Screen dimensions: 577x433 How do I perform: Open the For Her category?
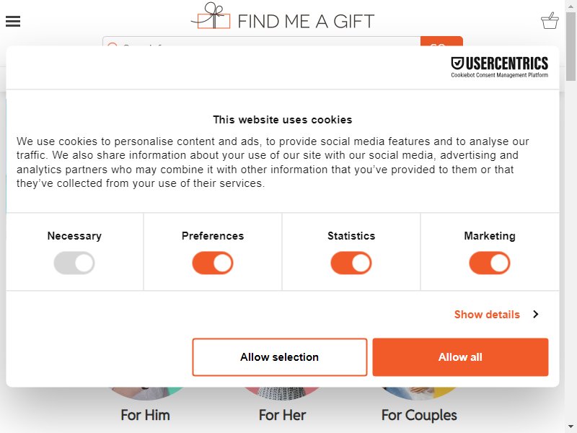[282, 415]
